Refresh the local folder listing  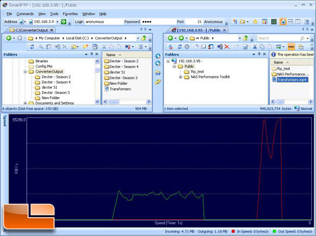[32, 47]
